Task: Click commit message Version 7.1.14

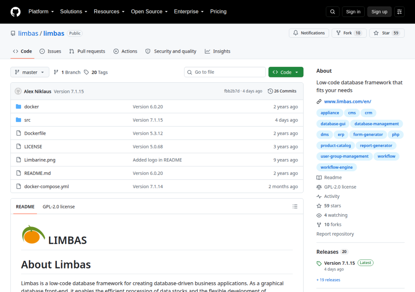Action: (x=148, y=186)
